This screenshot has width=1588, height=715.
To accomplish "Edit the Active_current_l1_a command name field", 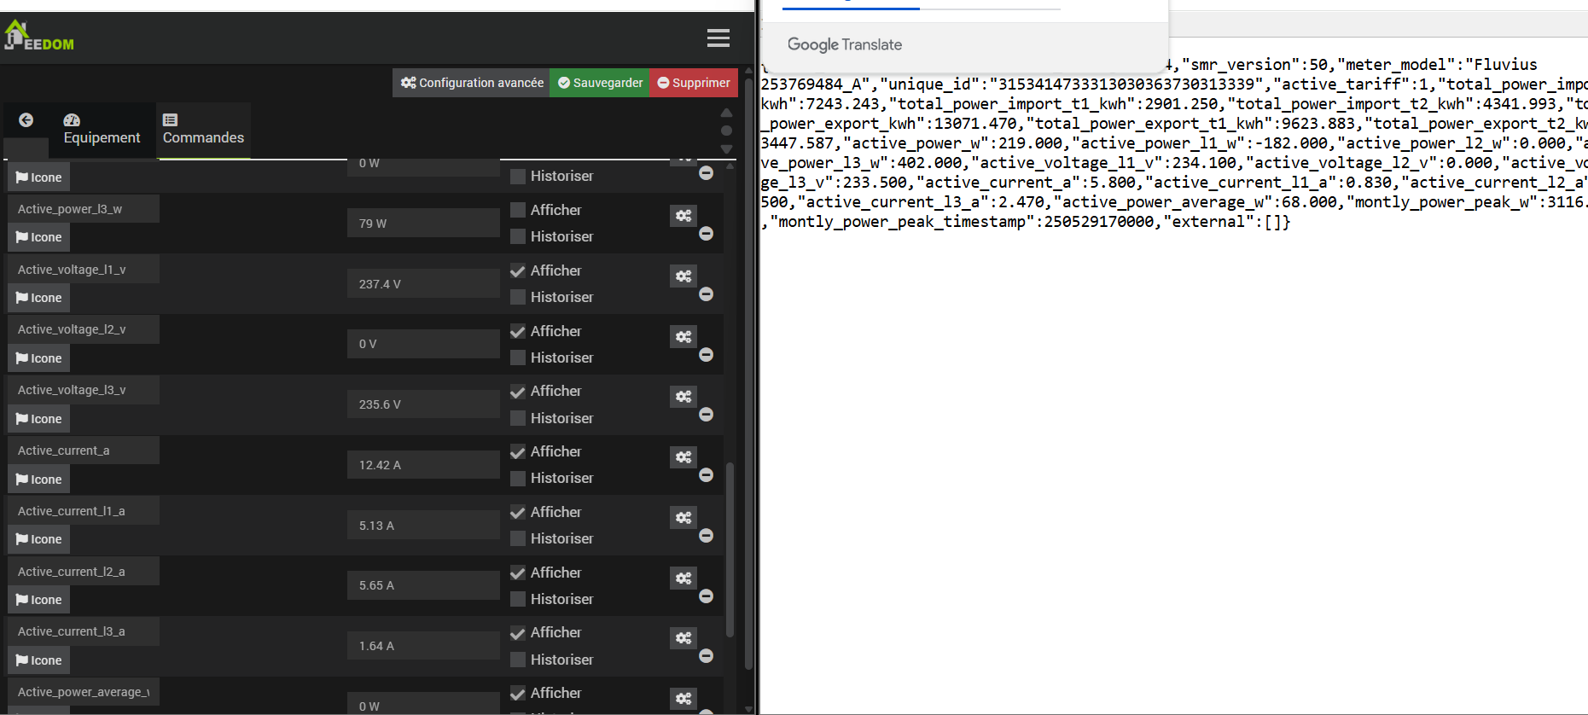I will (84, 511).
